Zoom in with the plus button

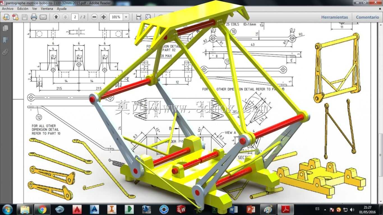(103, 17)
